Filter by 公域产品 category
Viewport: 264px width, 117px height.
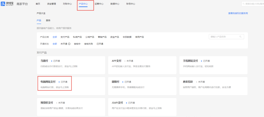pyautogui.click(x=90, y=37)
